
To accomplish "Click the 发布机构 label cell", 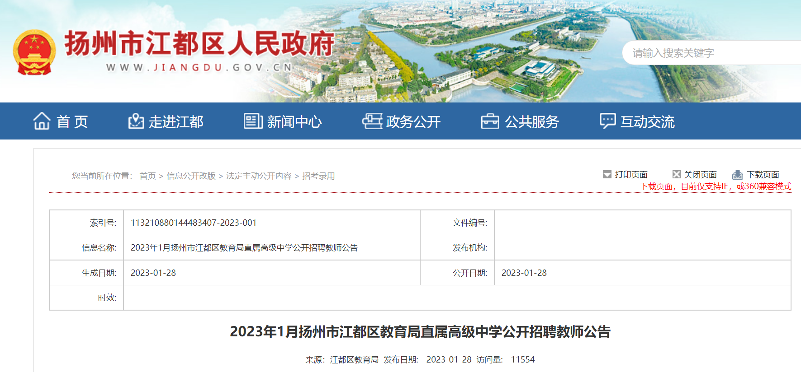I will pyautogui.click(x=457, y=247).
